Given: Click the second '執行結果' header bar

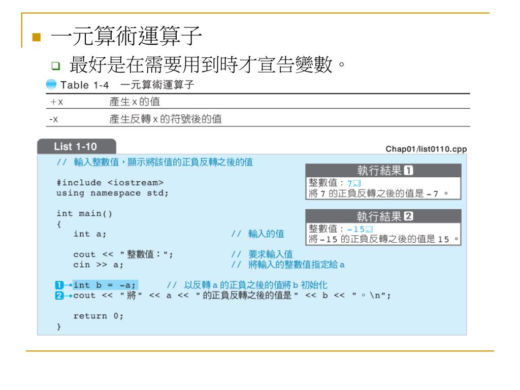Looking at the screenshot, I should [x=383, y=216].
